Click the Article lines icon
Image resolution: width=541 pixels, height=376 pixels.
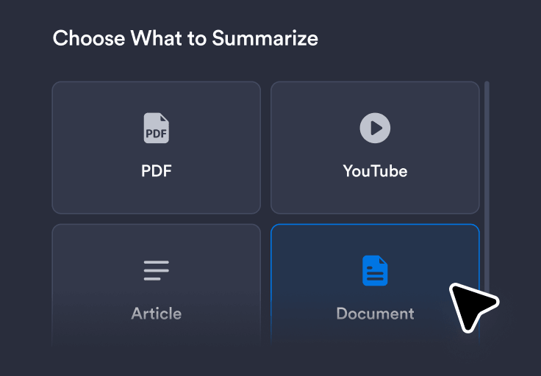(157, 270)
